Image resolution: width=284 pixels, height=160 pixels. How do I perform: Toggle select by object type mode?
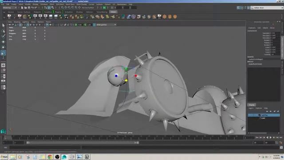49,8
